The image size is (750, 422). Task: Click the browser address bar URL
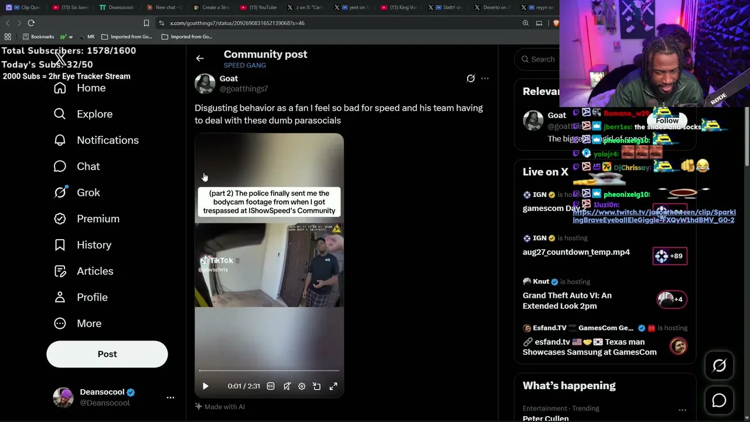[237, 23]
